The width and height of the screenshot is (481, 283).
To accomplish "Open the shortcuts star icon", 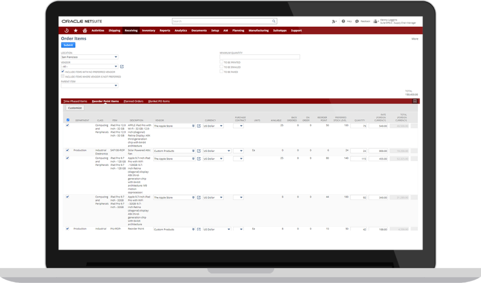I will tap(76, 30).
